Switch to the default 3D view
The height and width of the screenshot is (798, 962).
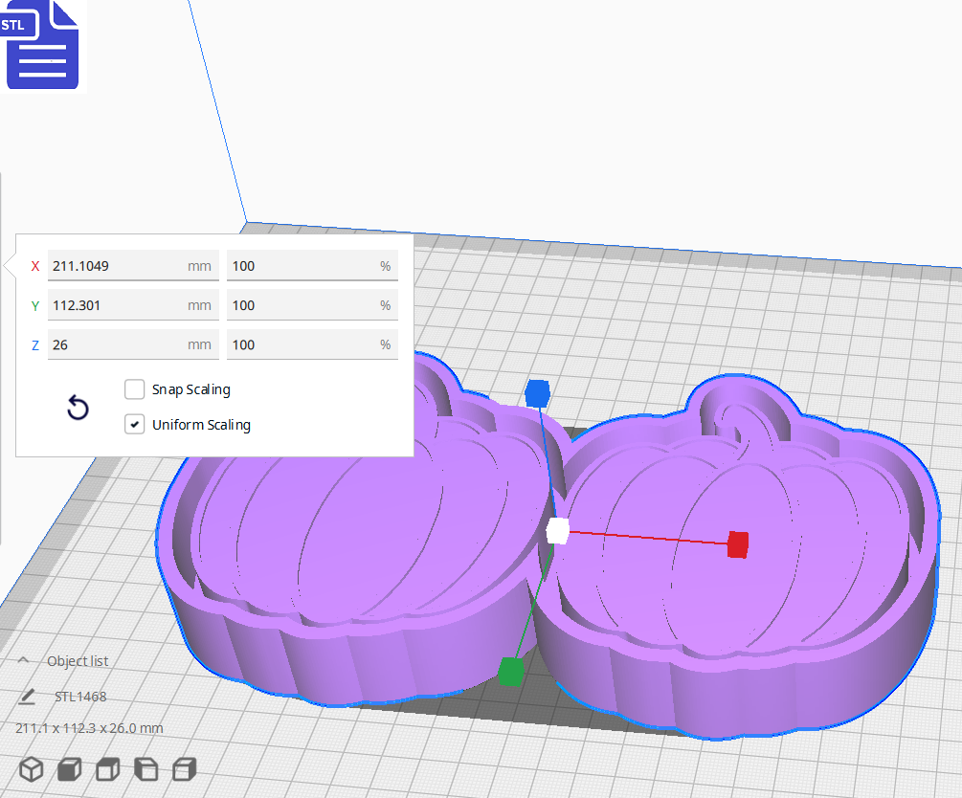click(x=32, y=768)
